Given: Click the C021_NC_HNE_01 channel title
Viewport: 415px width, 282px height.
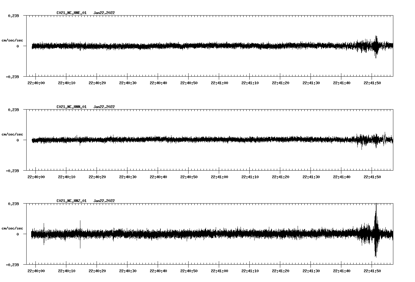Looking at the screenshot, I should (72, 13).
